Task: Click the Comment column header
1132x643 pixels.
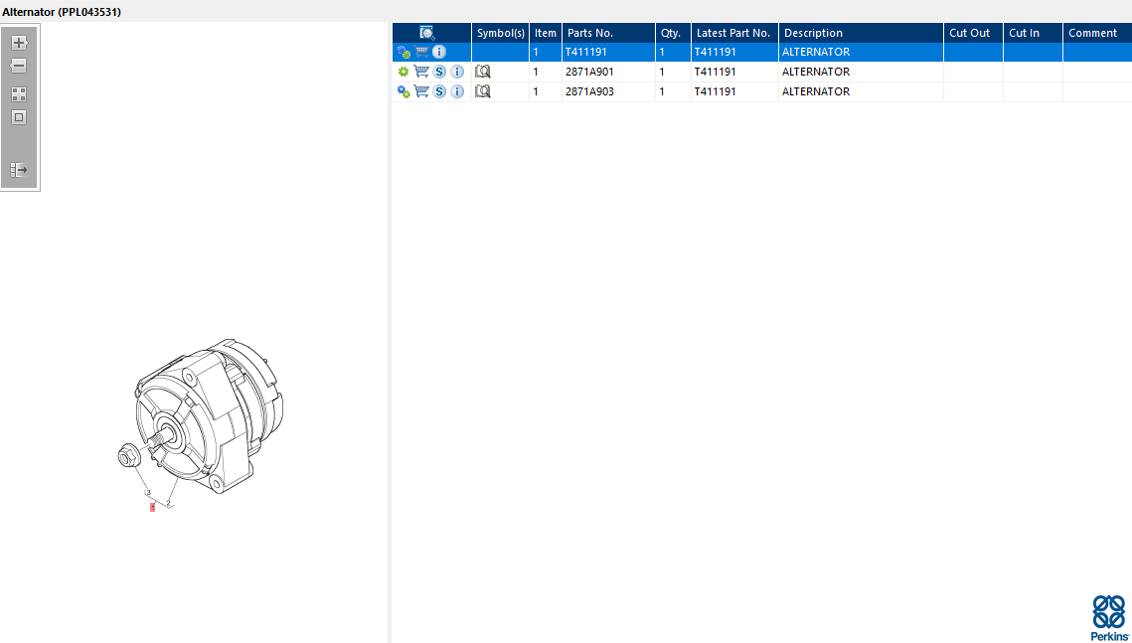Action: (x=1097, y=33)
